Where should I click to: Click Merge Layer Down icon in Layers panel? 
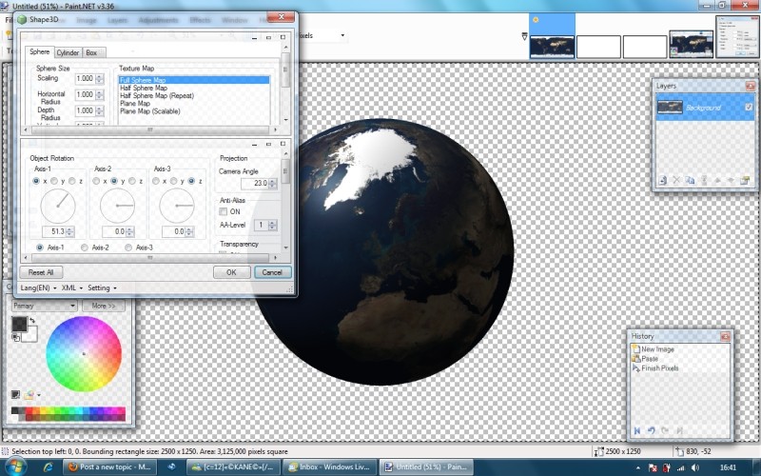[x=704, y=180]
